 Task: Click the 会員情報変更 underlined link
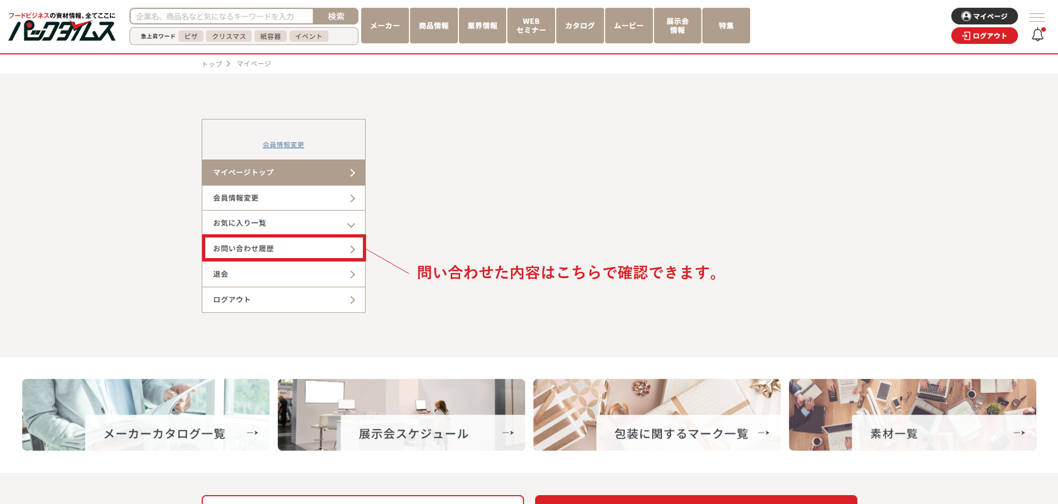(283, 145)
